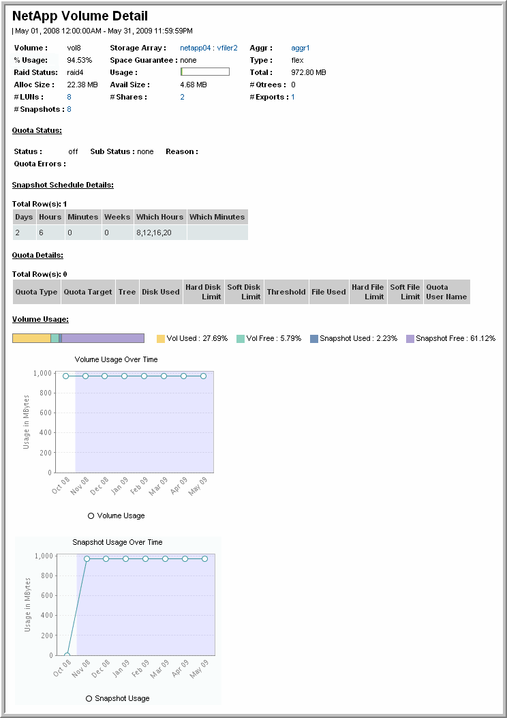This screenshot has width=507, height=718.
Task: Open the vfiler2 link
Action: point(227,48)
